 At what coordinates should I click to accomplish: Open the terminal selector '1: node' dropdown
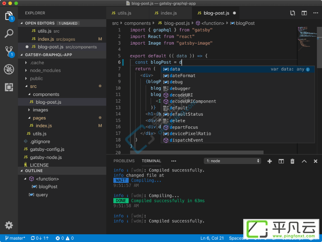coord(232,161)
